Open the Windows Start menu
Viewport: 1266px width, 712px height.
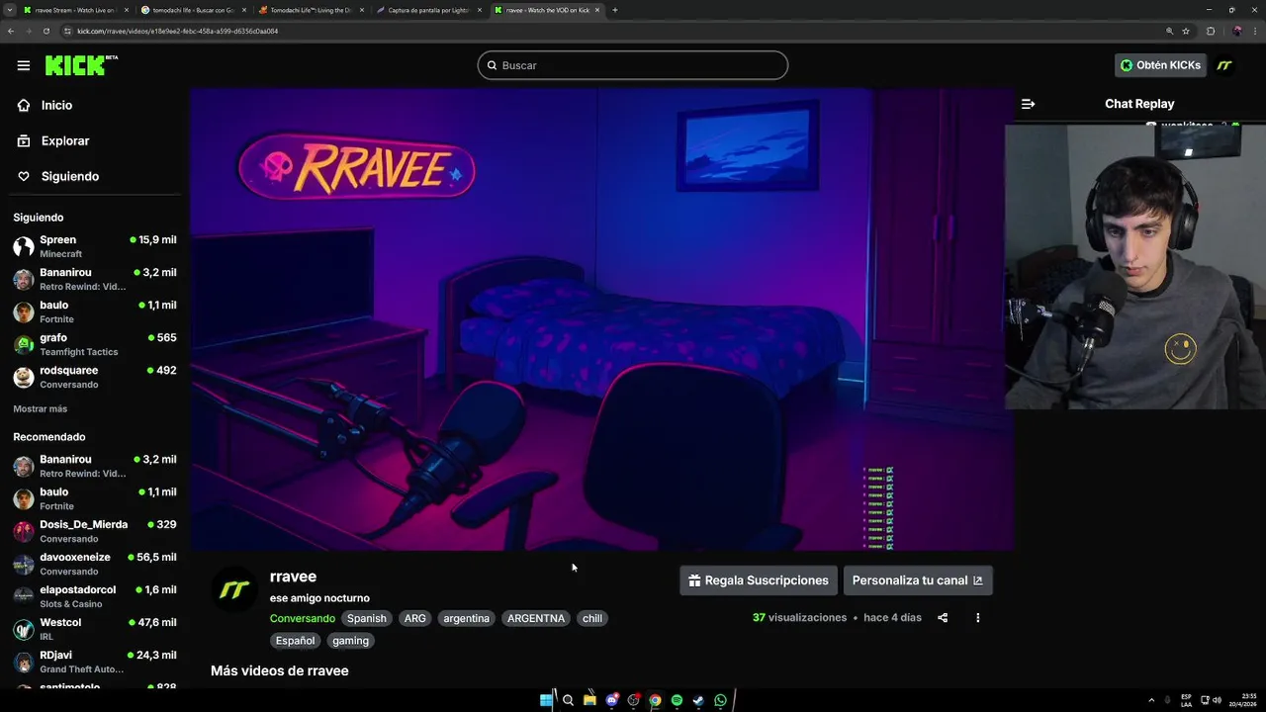[546, 700]
